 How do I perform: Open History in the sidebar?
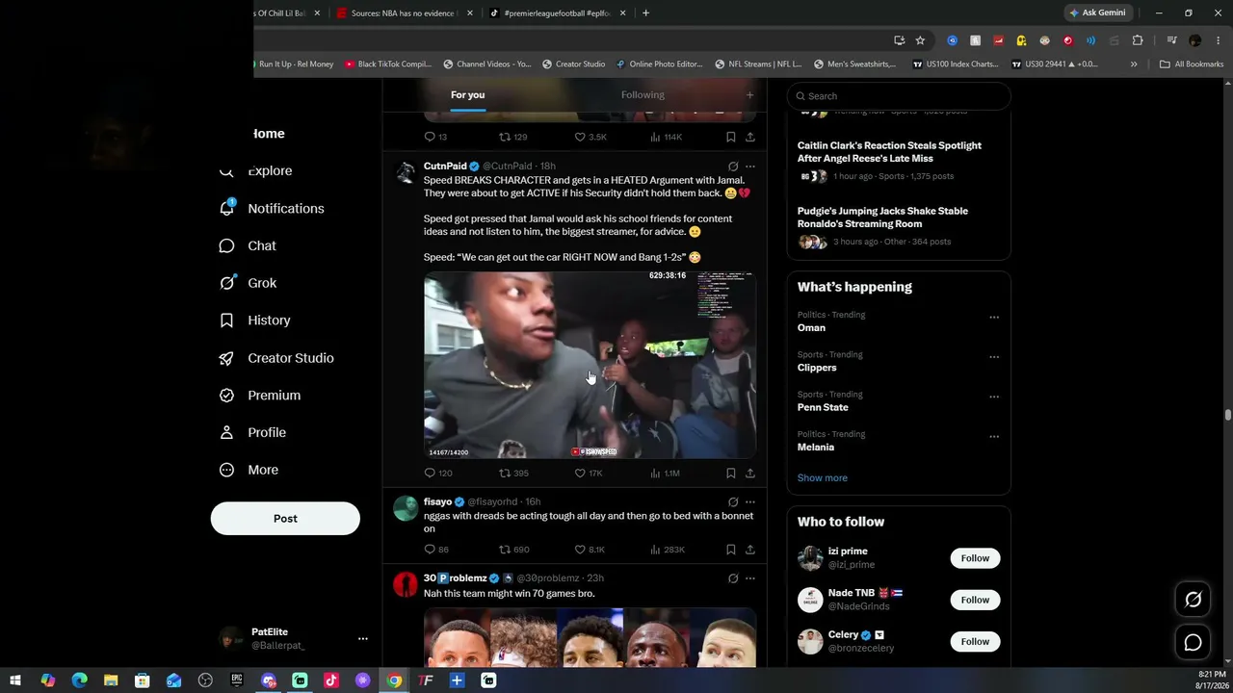(x=254, y=321)
